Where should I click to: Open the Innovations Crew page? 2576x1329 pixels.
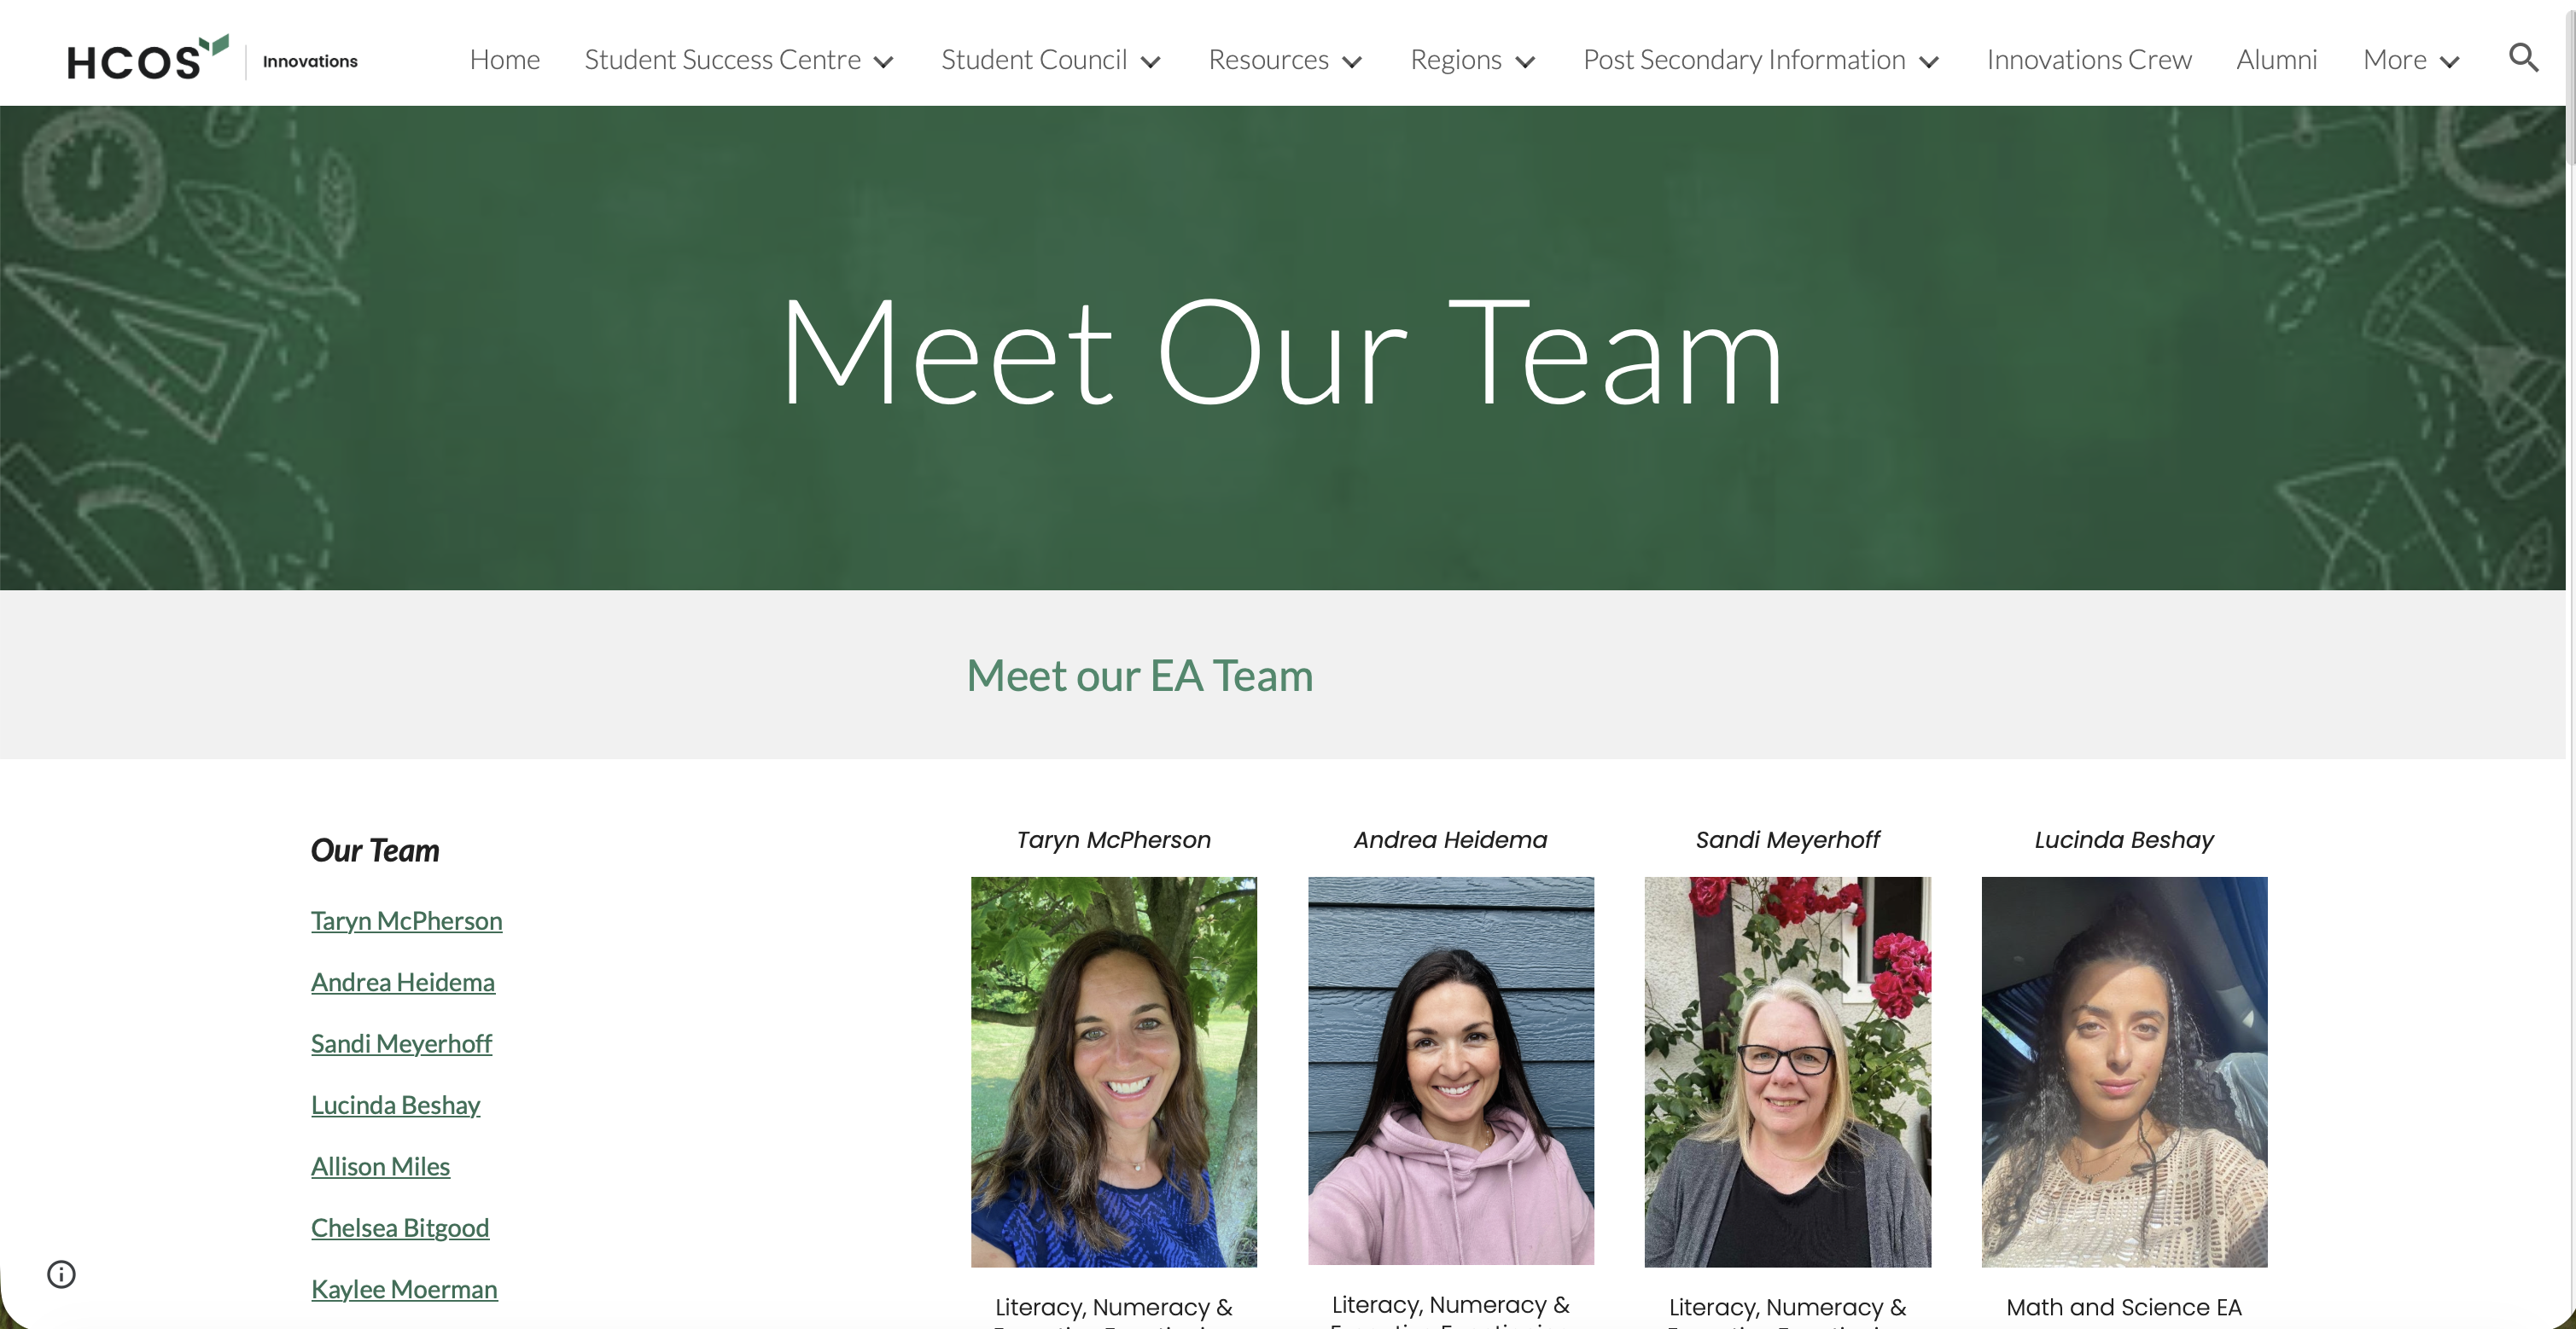pos(2089,60)
